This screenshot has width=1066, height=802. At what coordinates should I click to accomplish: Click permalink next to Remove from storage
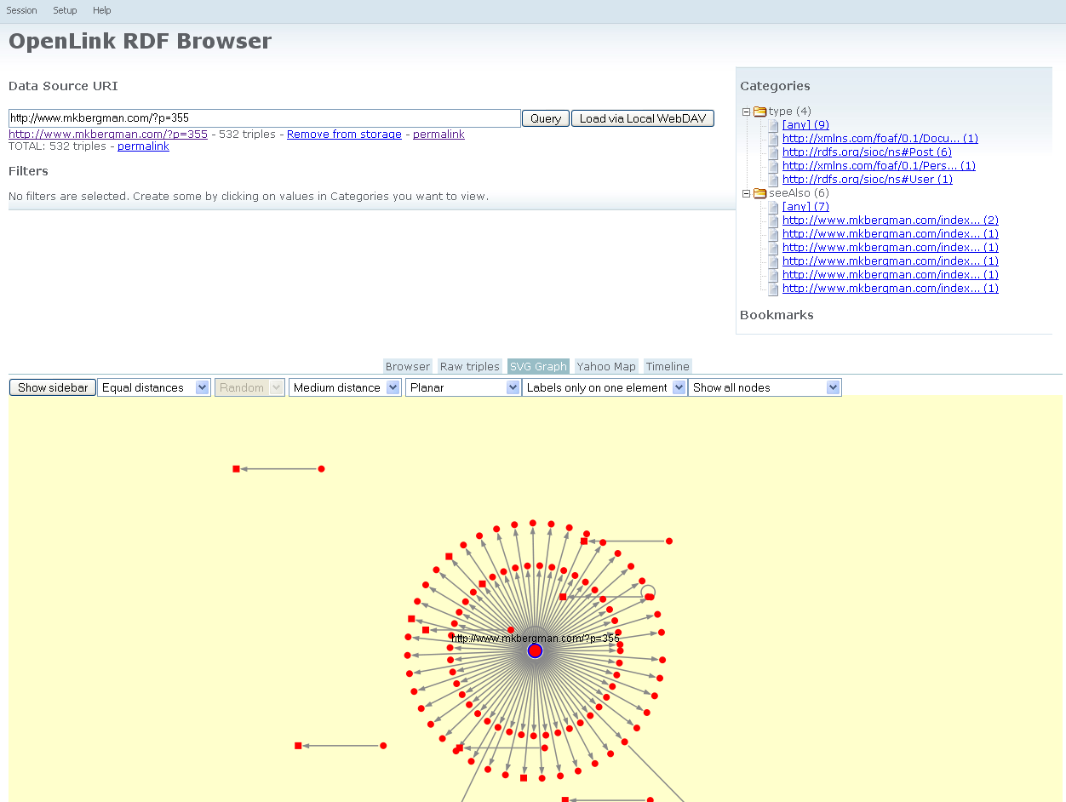coord(438,135)
